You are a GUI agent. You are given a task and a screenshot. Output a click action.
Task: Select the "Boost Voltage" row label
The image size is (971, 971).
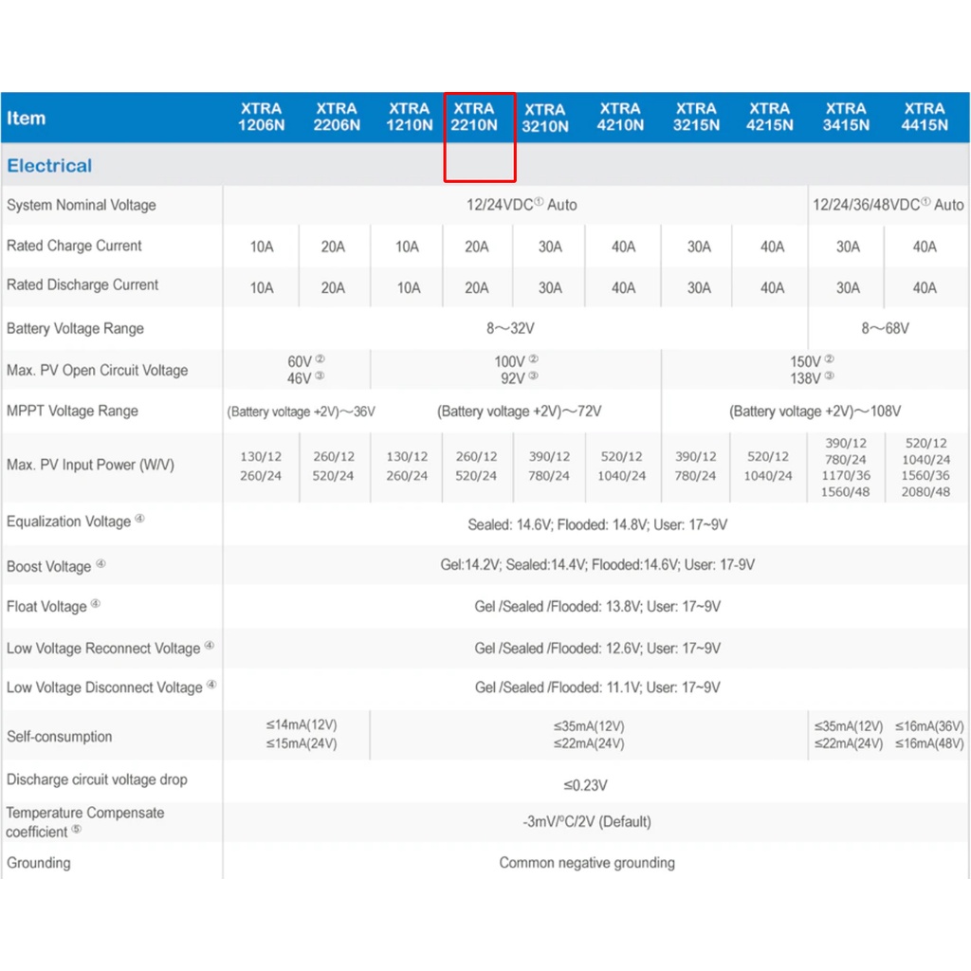pyautogui.click(x=56, y=566)
